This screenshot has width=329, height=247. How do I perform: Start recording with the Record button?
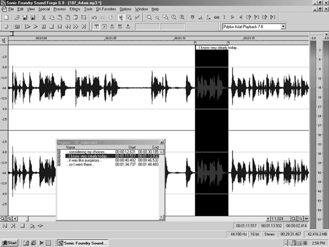6,27
